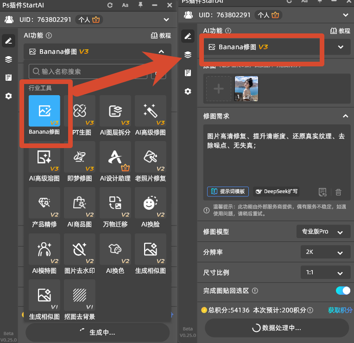
Task: Click info icon next to 完成图贴回选区
Action: pyautogui.click(x=255, y=291)
